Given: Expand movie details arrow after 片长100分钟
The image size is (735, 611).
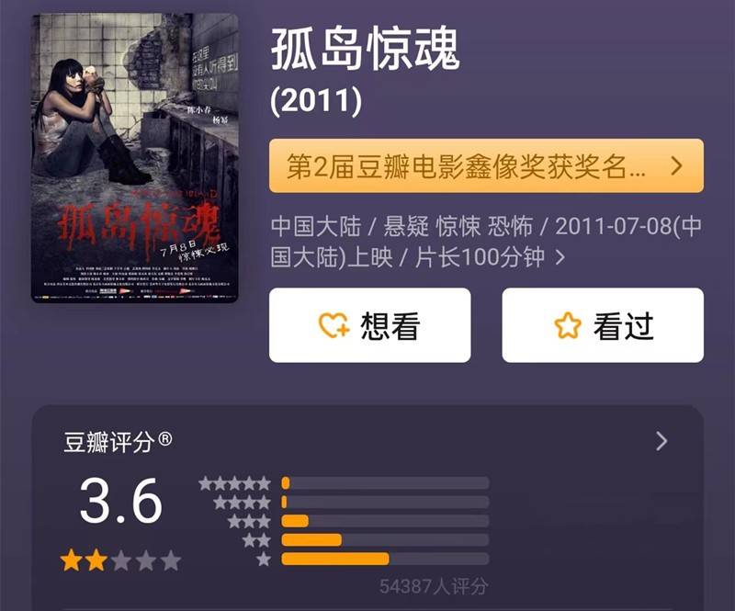Looking at the screenshot, I should pos(560,257).
